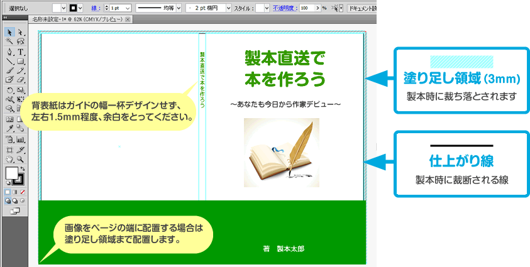
Task: Select the Direct Selection tool
Action: (20, 32)
